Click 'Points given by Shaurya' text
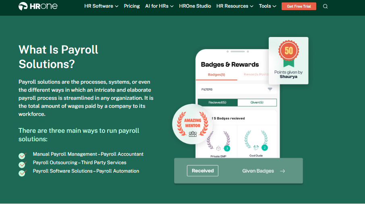This screenshot has width=365, height=204. pyautogui.click(x=288, y=74)
